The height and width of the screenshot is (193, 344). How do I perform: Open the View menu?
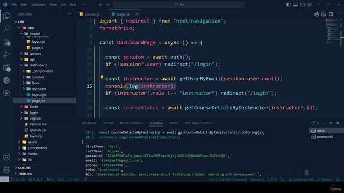point(53,5)
